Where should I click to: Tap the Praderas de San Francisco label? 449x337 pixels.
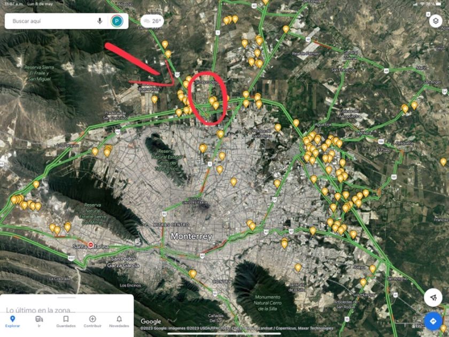click(x=115, y=116)
